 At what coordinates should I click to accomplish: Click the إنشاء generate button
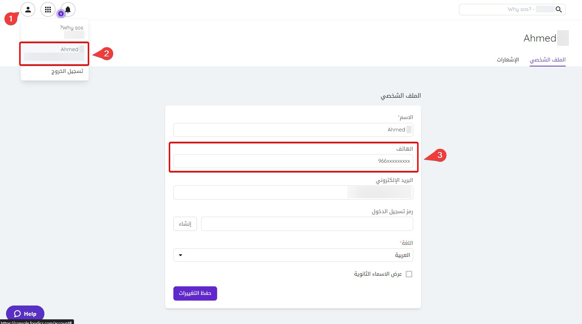[185, 224]
